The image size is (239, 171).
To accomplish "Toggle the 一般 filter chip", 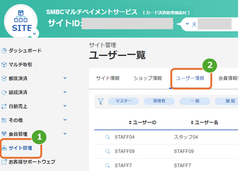I will 195,101.
